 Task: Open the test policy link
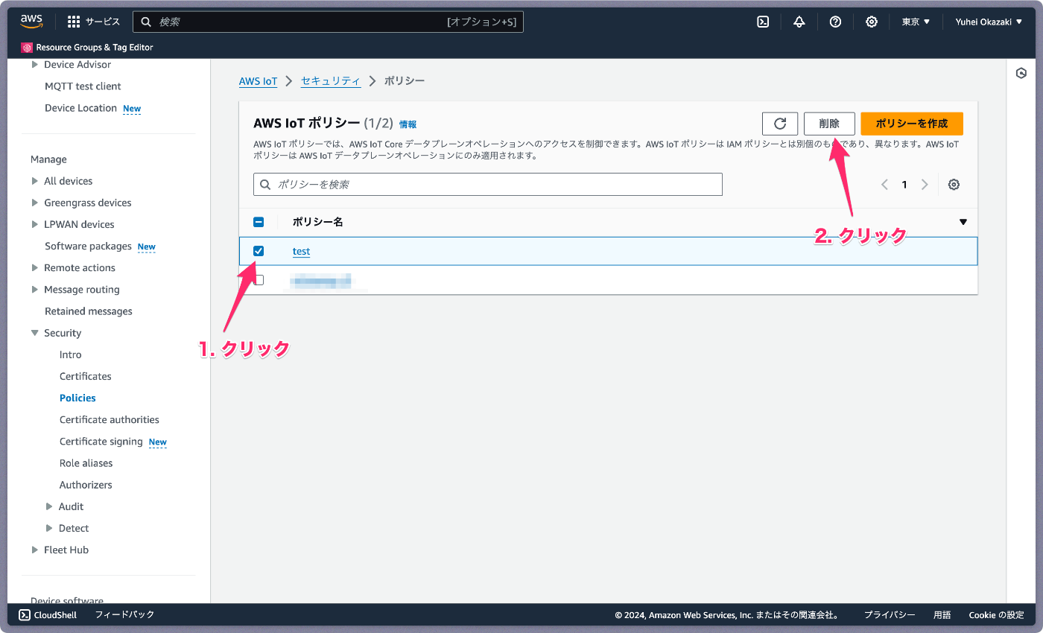click(301, 251)
